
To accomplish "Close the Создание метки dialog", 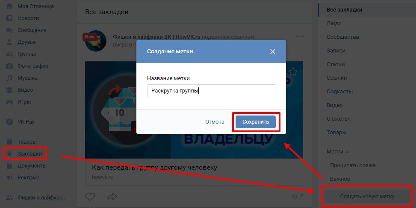I will [272, 52].
